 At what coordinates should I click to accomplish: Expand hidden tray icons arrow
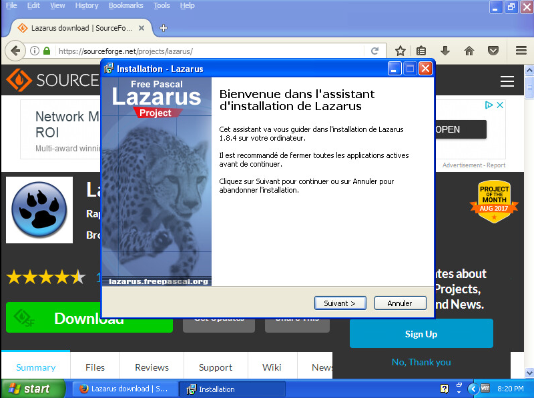473,389
